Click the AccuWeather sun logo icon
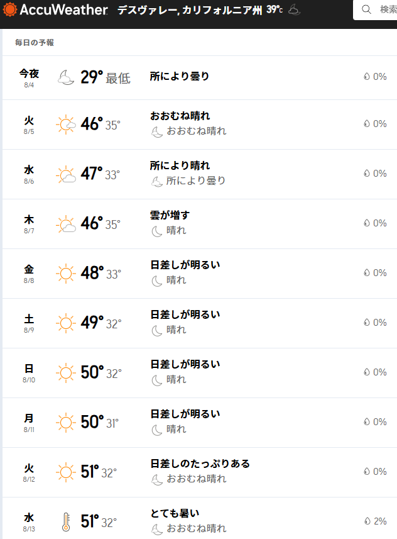The image size is (397, 539). pyautogui.click(x=9, y=10)
